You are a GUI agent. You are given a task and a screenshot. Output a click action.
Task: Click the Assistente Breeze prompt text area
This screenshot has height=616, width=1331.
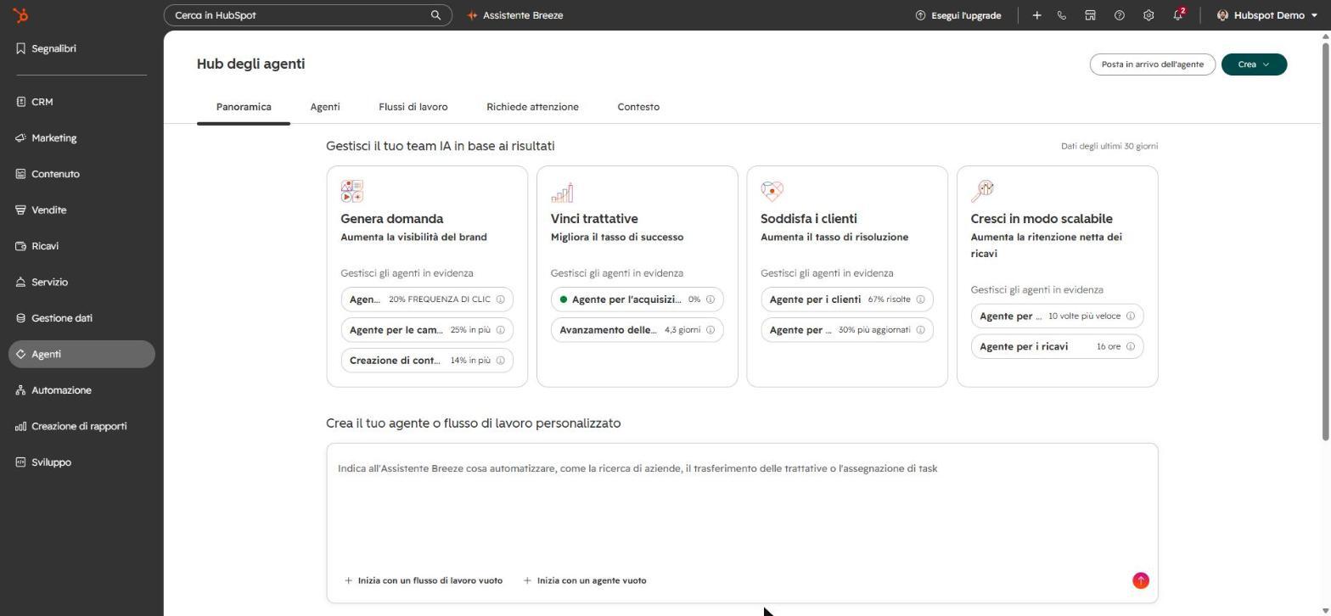pos(742,509)
